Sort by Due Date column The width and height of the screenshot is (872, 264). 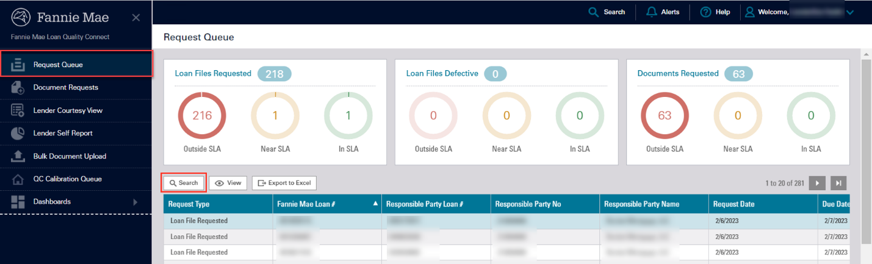834,204
